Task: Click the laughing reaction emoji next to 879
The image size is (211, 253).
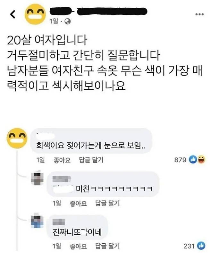Action: (201, 159)
